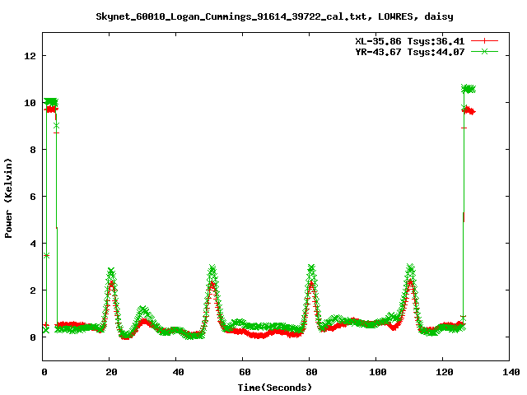Click the YR-43.67 Tsys:44.07 legend entry
This screenshot has height=395, width=527.
click(x=410, y=52)
